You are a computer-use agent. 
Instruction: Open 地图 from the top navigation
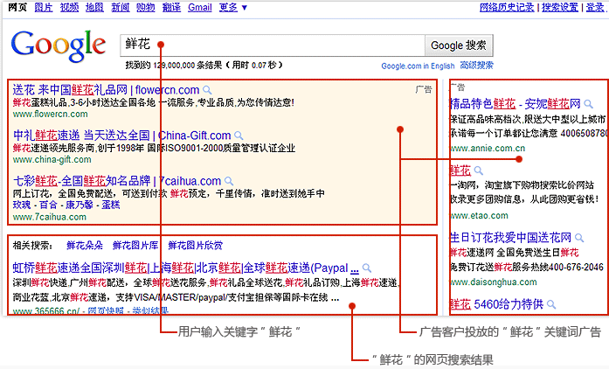point(95,8)
